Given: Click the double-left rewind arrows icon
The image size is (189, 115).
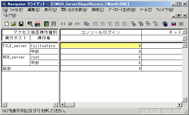Looking at the screenshot, I should click(x=63, y=24).
